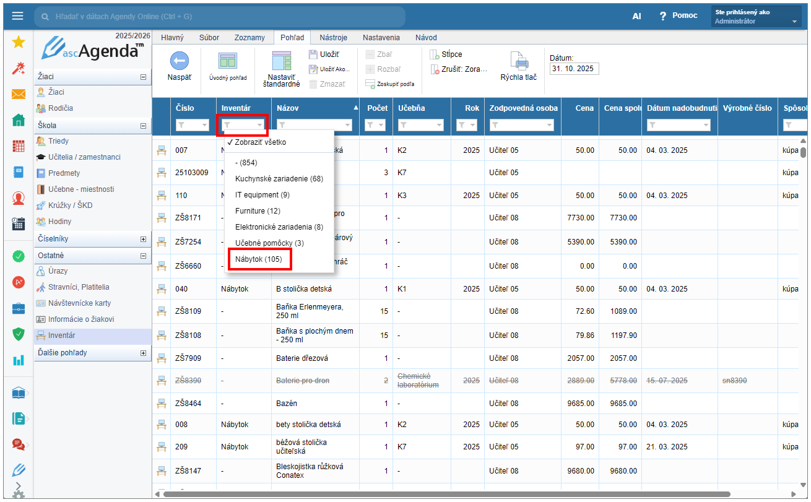This screenshot has height=502, width=811.
Task: Select the checked Zobraziť všetko option
Action: 260,142
